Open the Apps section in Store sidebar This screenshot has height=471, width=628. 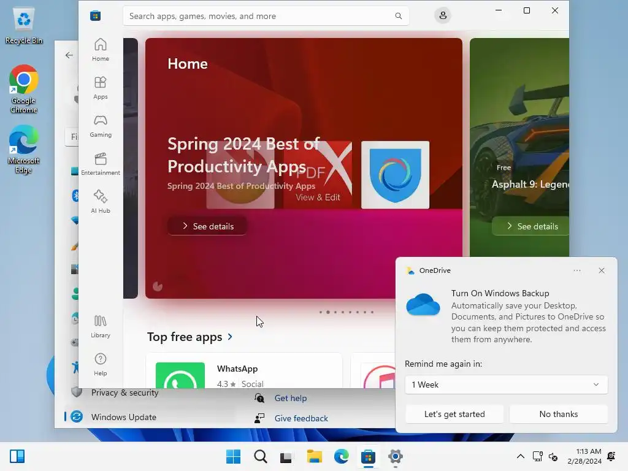tap(100, 88)
